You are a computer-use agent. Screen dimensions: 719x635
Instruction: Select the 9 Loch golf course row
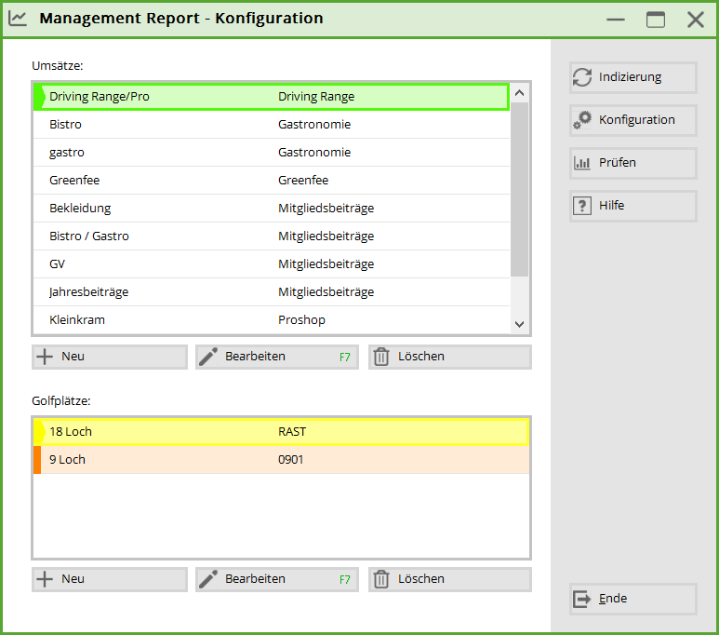(279, 460)
